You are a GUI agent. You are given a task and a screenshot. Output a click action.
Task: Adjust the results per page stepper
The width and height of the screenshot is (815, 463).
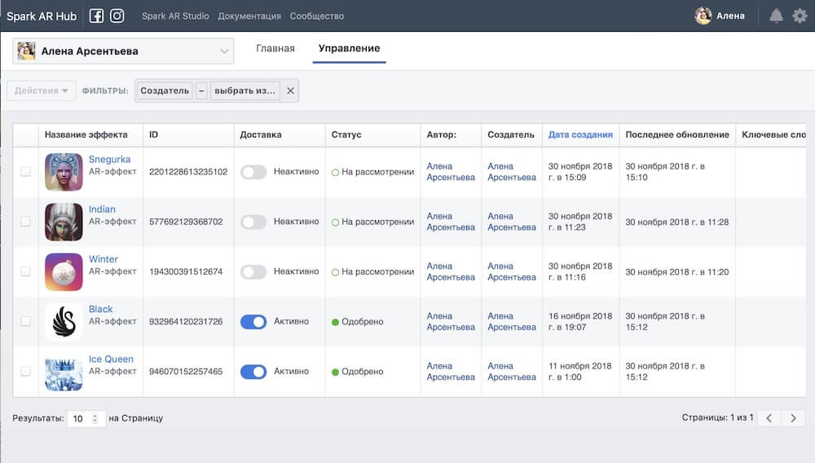tap(95, 418)
